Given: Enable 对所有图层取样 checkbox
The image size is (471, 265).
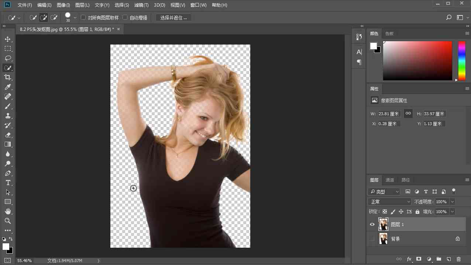Looking at the screenshot, I should coord(83,17).
